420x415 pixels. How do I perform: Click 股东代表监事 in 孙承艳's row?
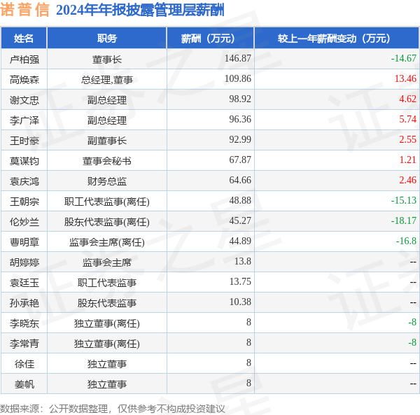107,303
